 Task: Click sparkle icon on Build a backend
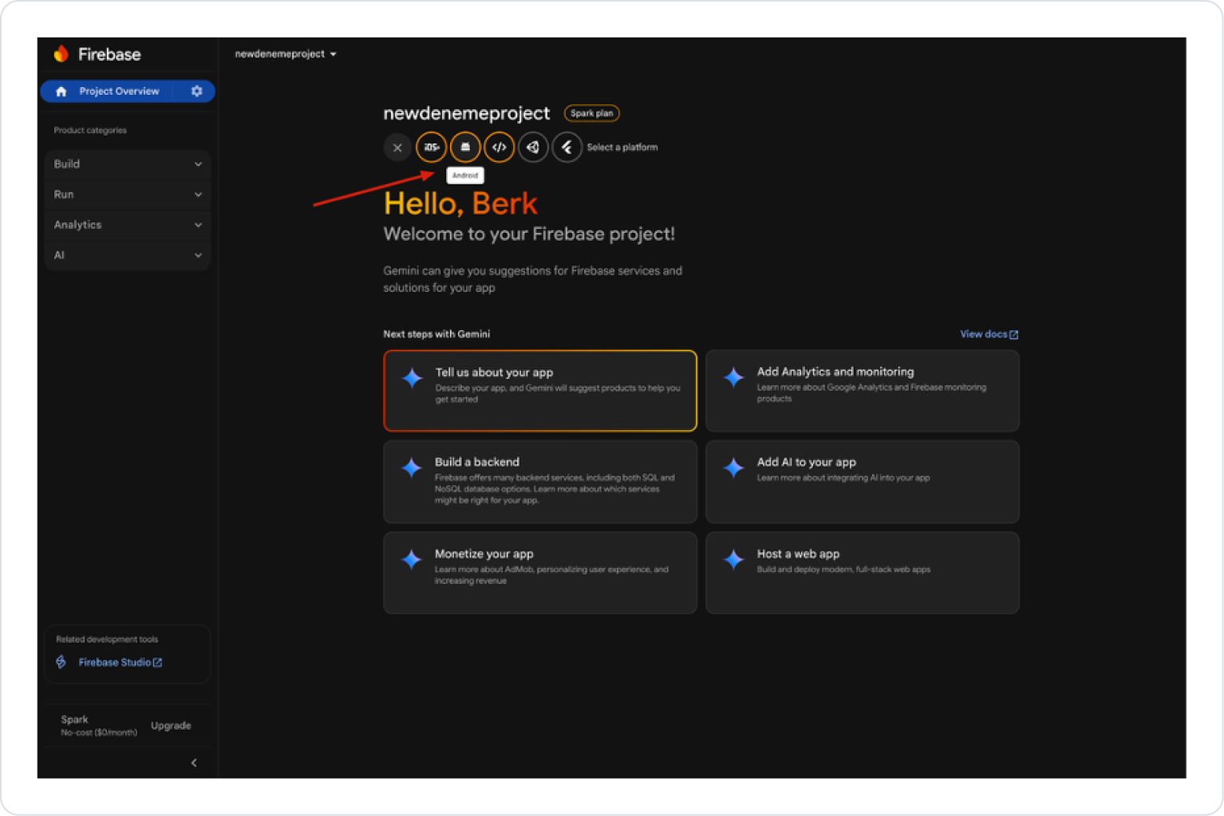(x=412, y=467)
